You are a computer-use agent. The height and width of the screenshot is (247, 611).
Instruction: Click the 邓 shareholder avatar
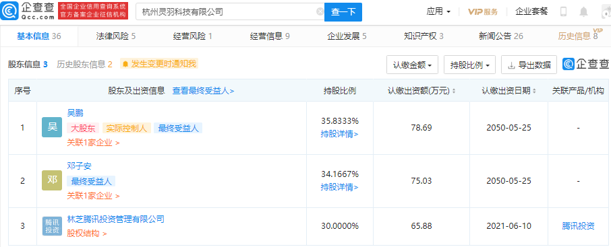pyautogui.click(x=52, y=180)
